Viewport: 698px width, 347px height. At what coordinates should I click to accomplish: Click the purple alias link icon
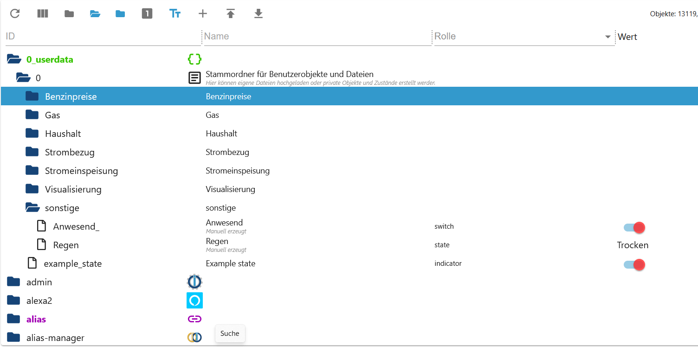pyautogui.click(x=194, y=319)
